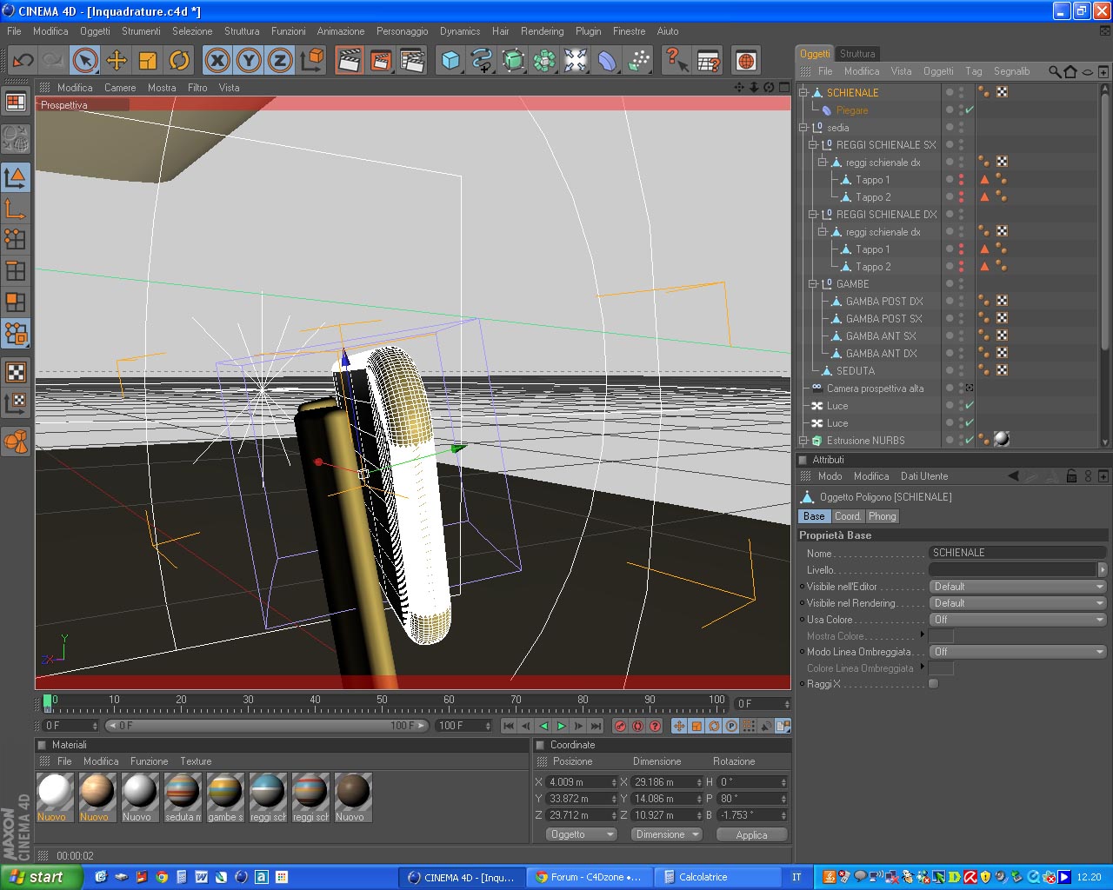
Task: Click the Render in viewport clapperboard icon
Action: click(x=350, y=60)
